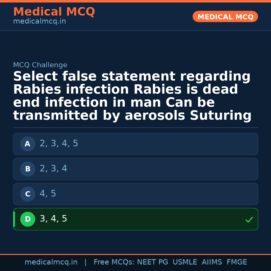
Task: Click the orange MEDICAL MCQ badge button
Action: point(225,17)
